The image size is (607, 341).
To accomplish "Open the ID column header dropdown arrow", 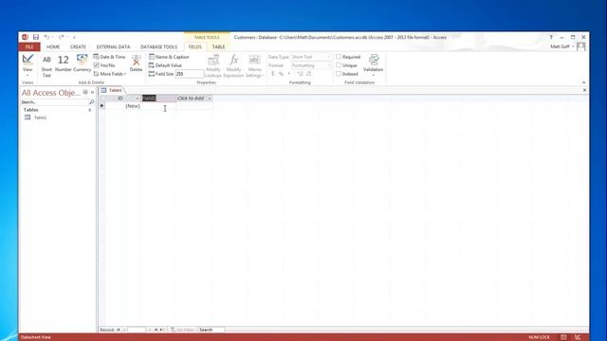I will point(137,99).
